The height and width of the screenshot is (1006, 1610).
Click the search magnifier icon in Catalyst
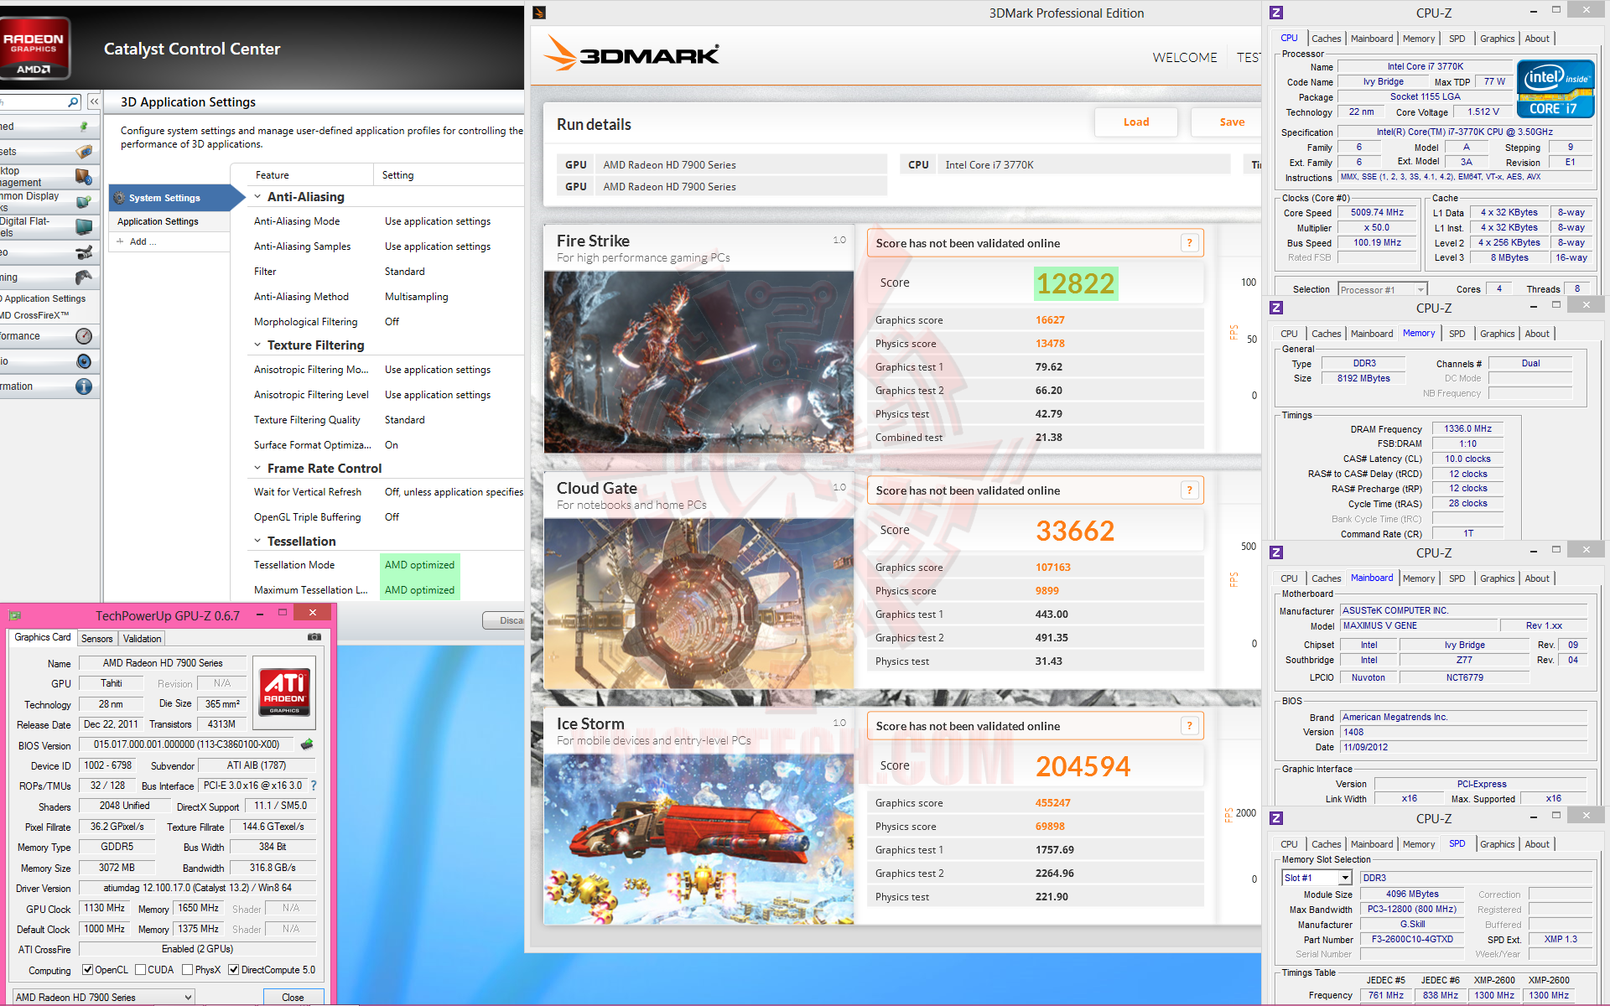(x=73, y=102)
